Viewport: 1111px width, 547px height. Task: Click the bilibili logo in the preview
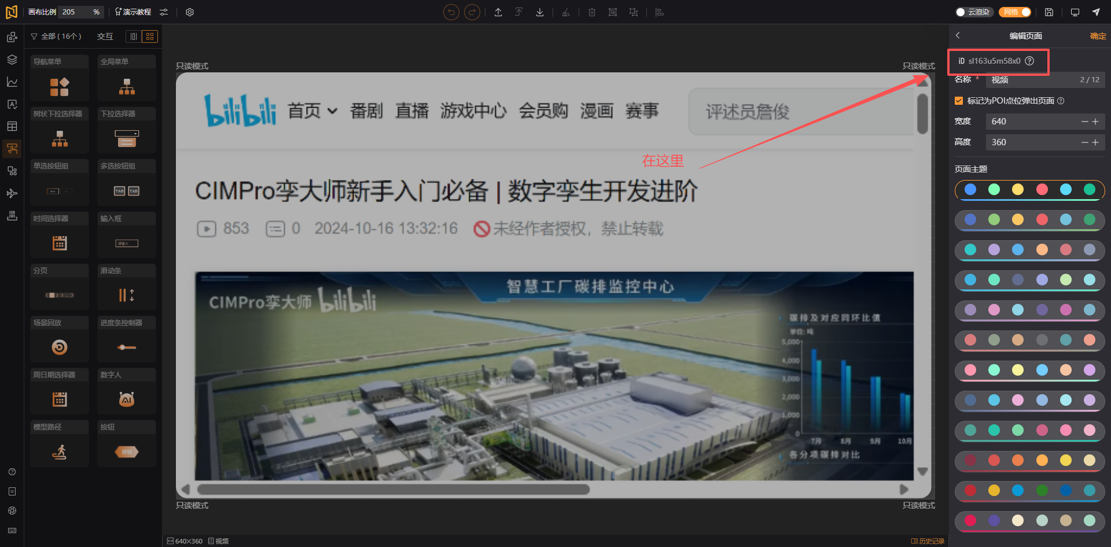coord(240,110)
